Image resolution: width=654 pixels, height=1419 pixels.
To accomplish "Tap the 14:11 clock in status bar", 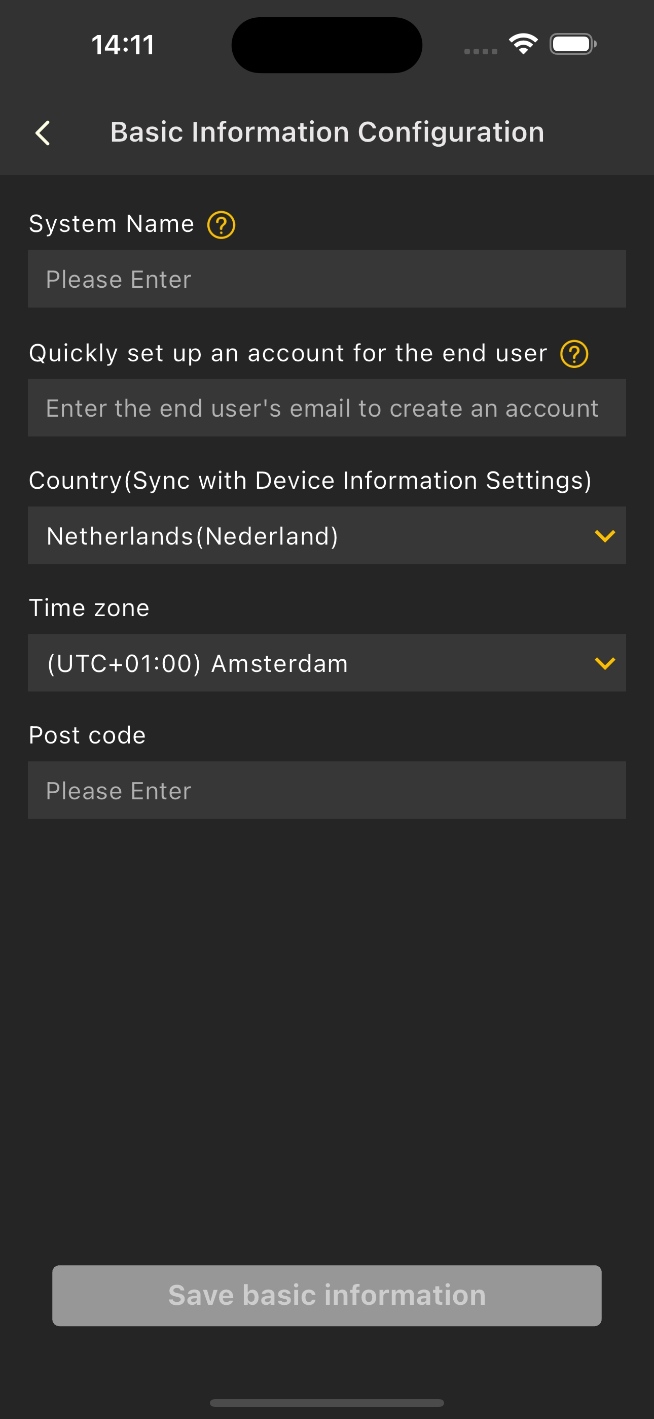I will click(x=123, y=45).
